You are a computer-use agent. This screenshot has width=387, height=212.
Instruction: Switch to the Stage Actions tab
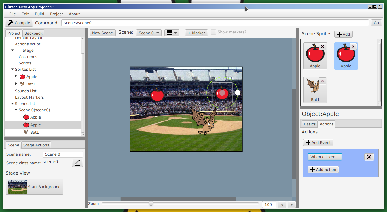(x=36, y=145)
